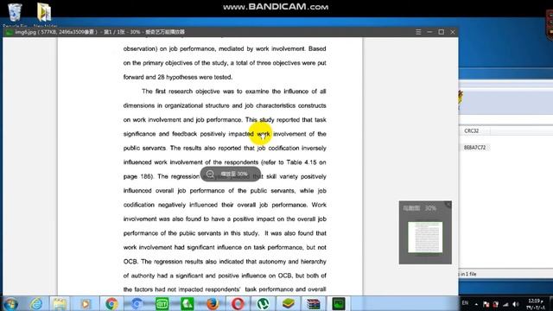553x311 pixels.
Task: Close the thumbnail navigator panel
Action: coord(448,204)
